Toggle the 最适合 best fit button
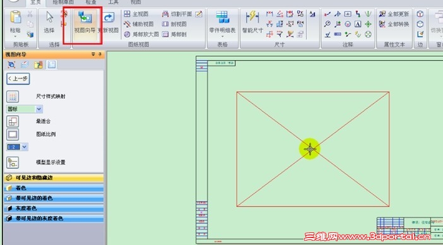 pyautogui.click(x=13, y=122)
